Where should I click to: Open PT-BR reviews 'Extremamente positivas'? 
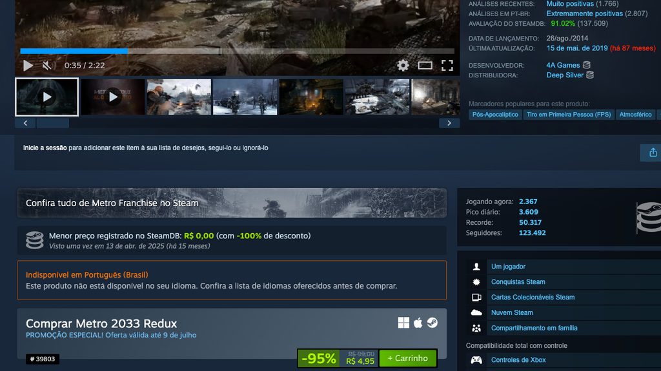click(584, 14)
